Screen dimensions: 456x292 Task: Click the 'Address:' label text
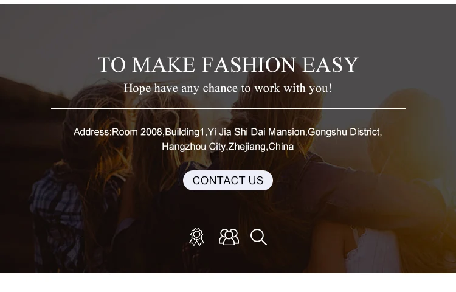(x=92, y=132)
